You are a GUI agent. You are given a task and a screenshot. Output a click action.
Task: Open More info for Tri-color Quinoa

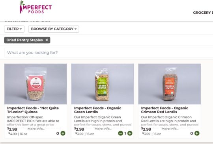(36, 129)
